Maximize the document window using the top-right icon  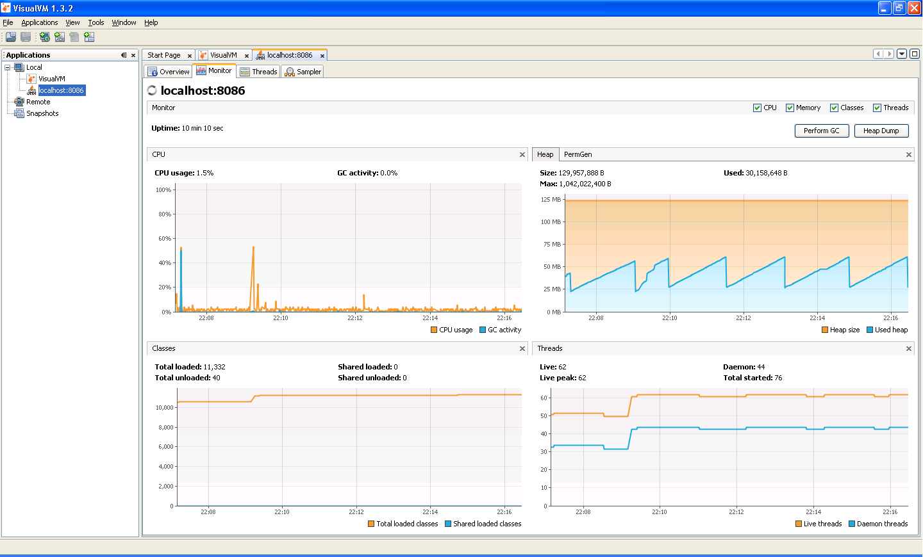click(915, 54)
